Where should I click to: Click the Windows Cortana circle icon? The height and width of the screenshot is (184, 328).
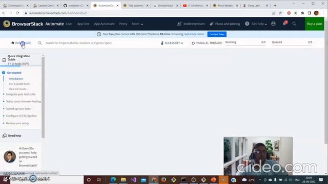tap(89, 179)
